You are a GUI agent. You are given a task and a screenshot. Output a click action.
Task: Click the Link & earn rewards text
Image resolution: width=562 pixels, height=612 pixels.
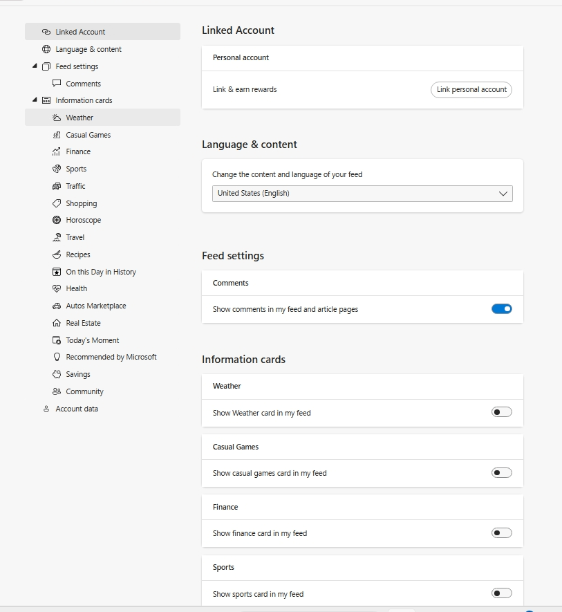(245, 89)
